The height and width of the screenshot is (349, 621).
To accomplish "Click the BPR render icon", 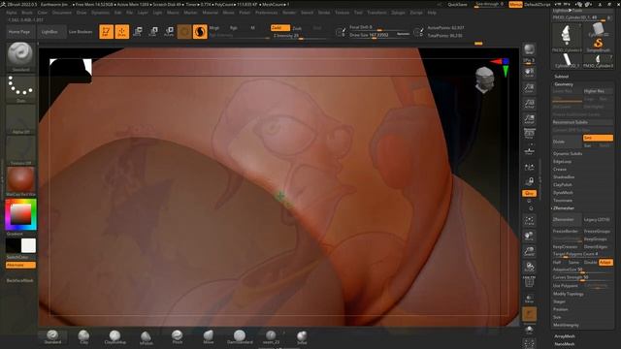I will pyautogui.click(x=529, y=50).
